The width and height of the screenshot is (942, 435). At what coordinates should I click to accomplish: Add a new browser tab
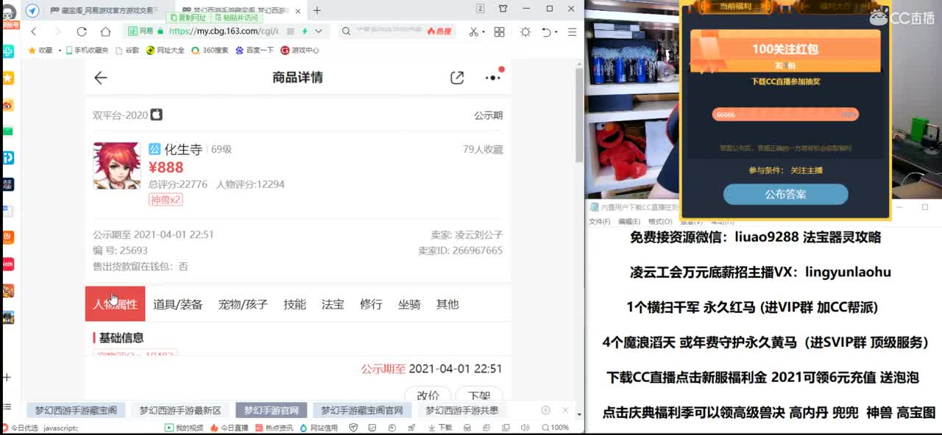pos(317,10)
